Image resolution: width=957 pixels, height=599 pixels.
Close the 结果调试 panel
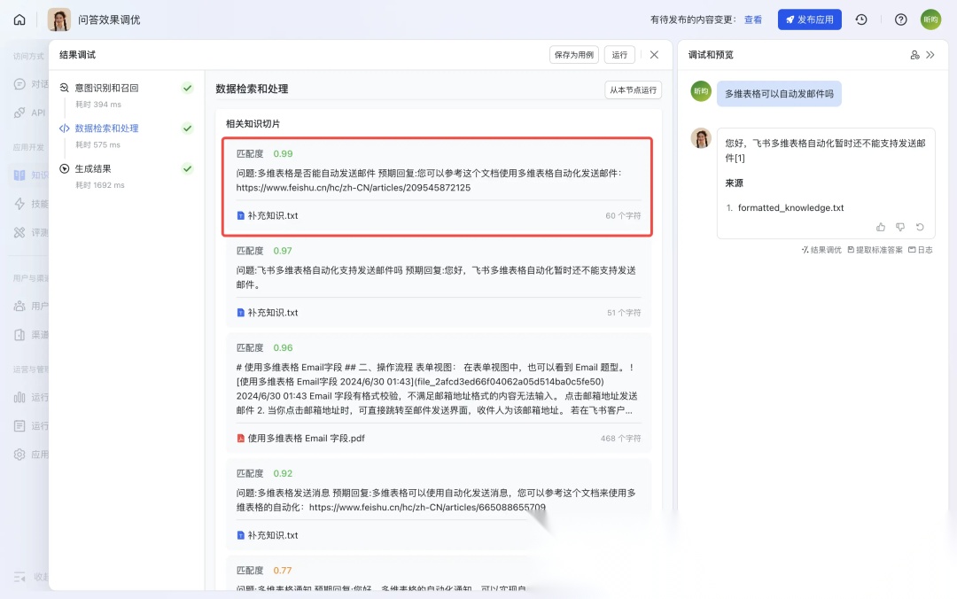(x=654, y=54)
